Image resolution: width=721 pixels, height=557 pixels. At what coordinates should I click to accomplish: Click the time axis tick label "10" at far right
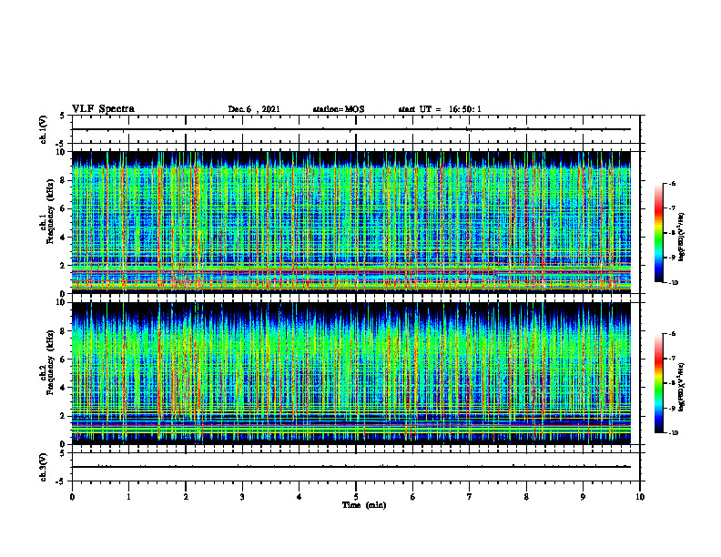tap(640, 497)
